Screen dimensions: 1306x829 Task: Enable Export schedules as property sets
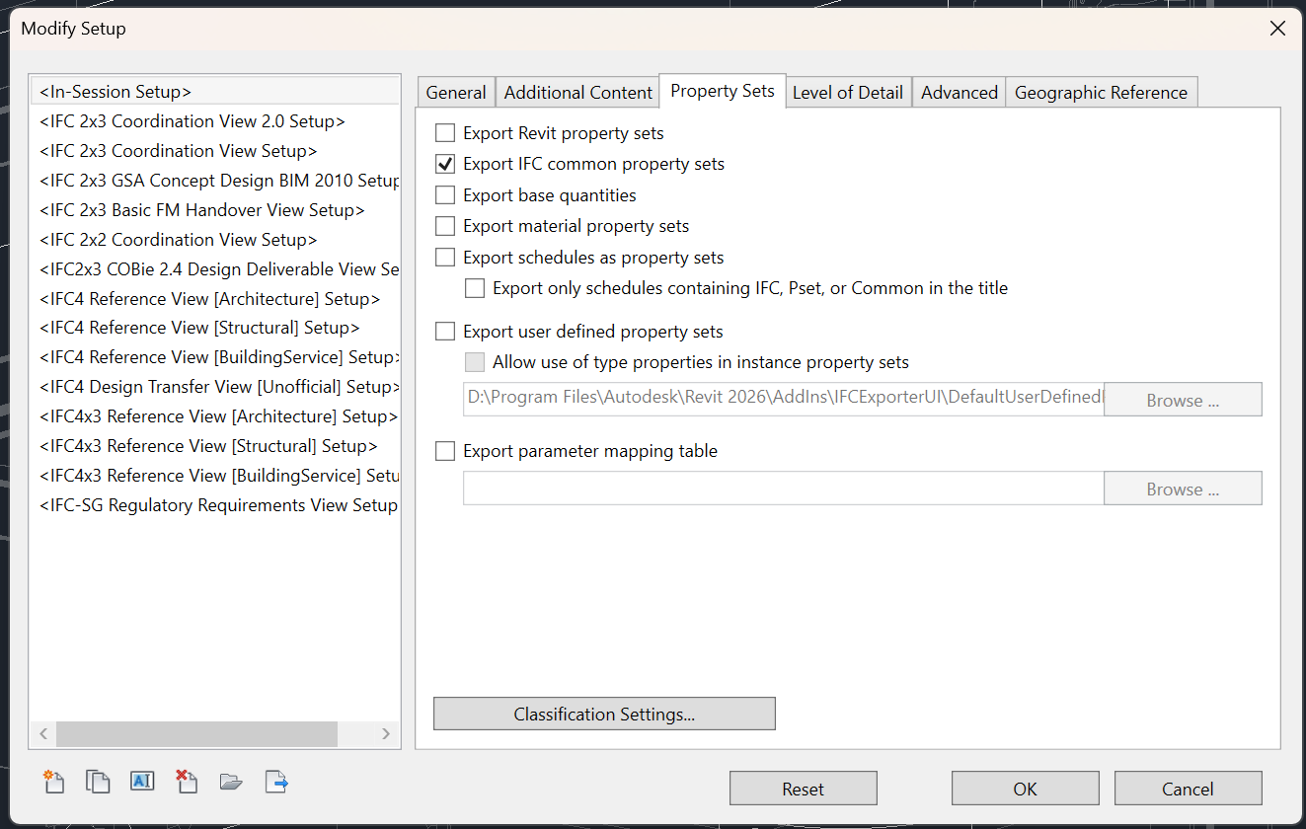pos(445,258)
